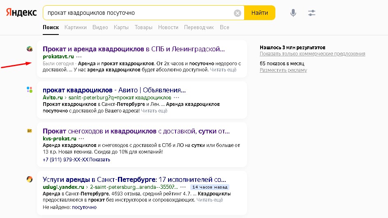Viewport: 388px width, 218px height.
Task: Click the yellow Найти search button
Action: 260,13
